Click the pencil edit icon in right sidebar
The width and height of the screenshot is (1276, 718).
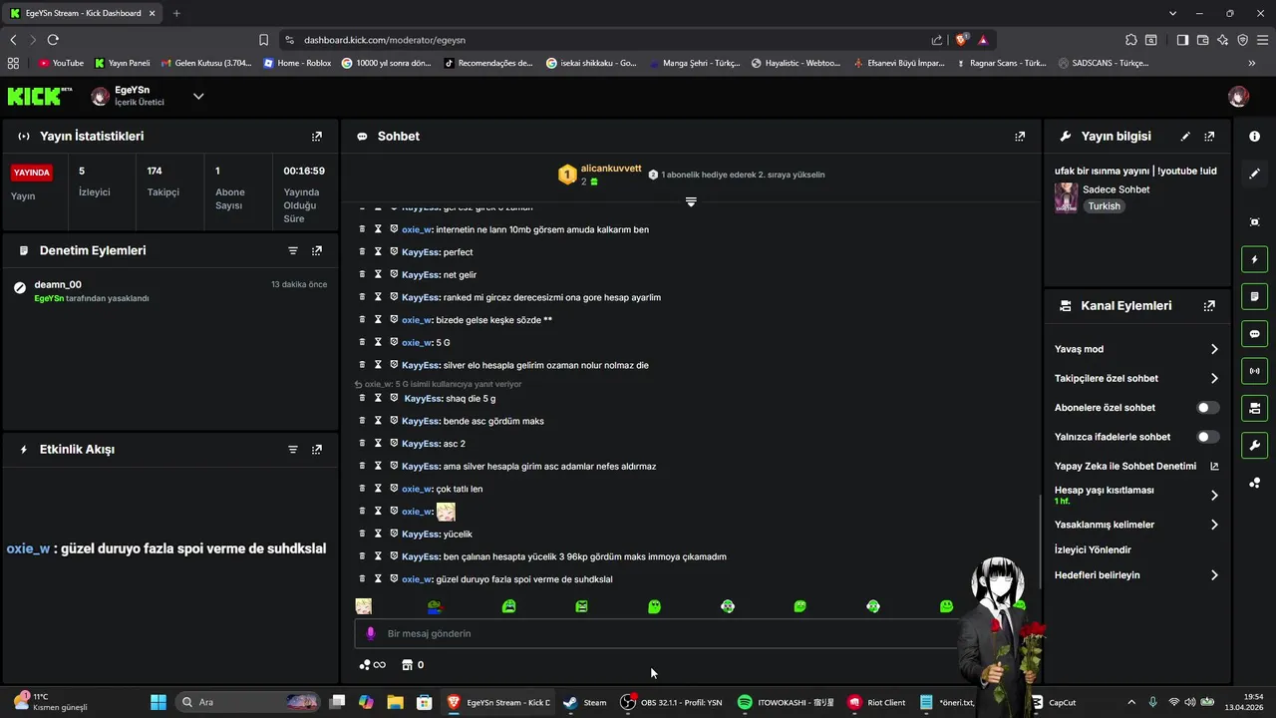click(x=1254, y=173)
